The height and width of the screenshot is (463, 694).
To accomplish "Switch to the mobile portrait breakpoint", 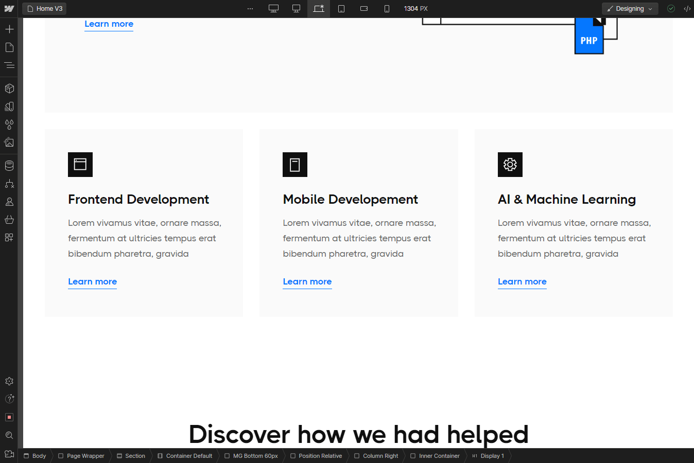I will pos(387,8).
